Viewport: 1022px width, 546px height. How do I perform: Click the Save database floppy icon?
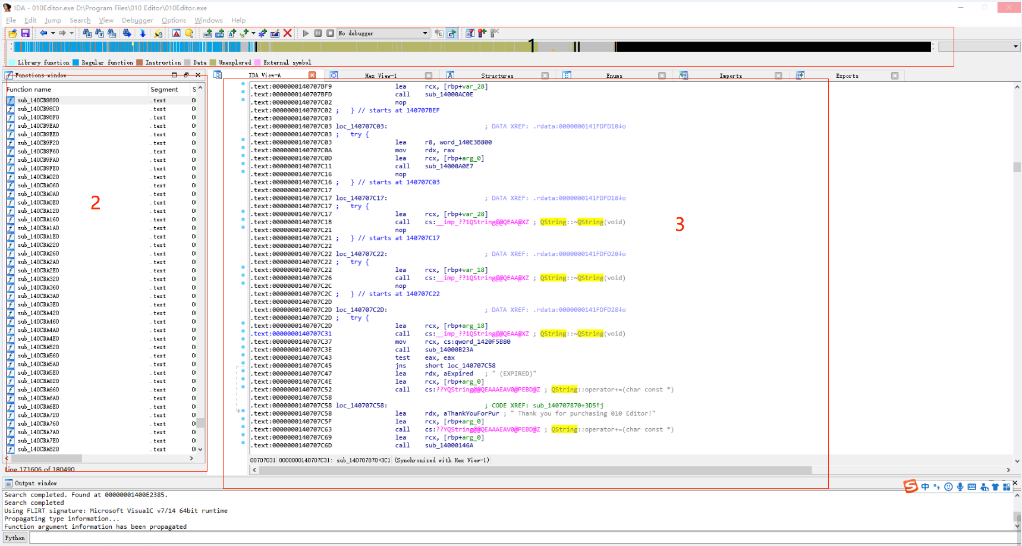point(25,33)
